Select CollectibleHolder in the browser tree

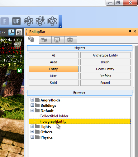(x=54, y=116)
